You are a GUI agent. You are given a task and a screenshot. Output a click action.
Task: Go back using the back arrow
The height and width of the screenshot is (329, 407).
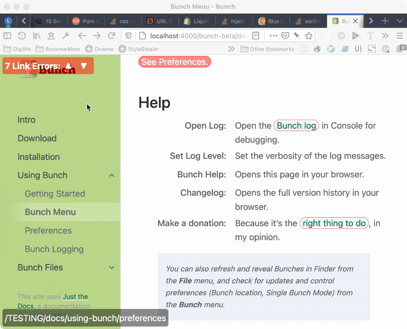click(82, 36)
